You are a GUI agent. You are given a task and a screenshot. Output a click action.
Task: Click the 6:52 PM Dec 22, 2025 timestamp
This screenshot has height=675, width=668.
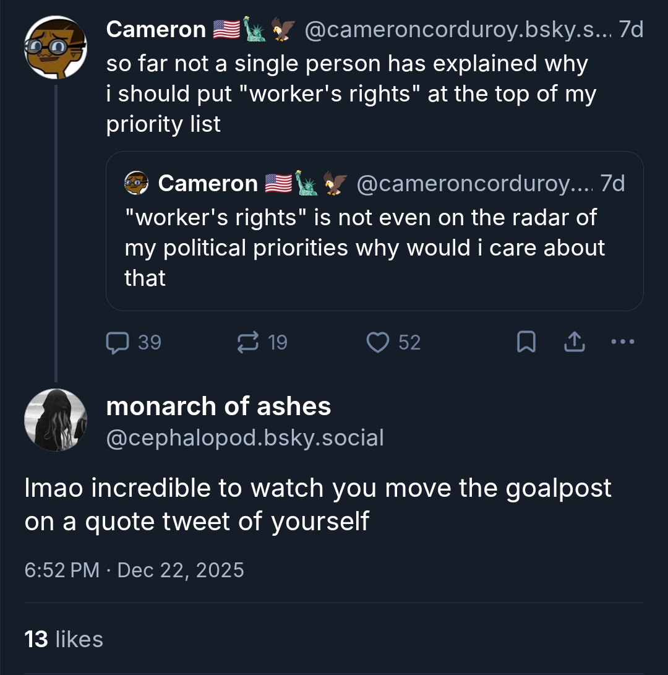point(134,570)
